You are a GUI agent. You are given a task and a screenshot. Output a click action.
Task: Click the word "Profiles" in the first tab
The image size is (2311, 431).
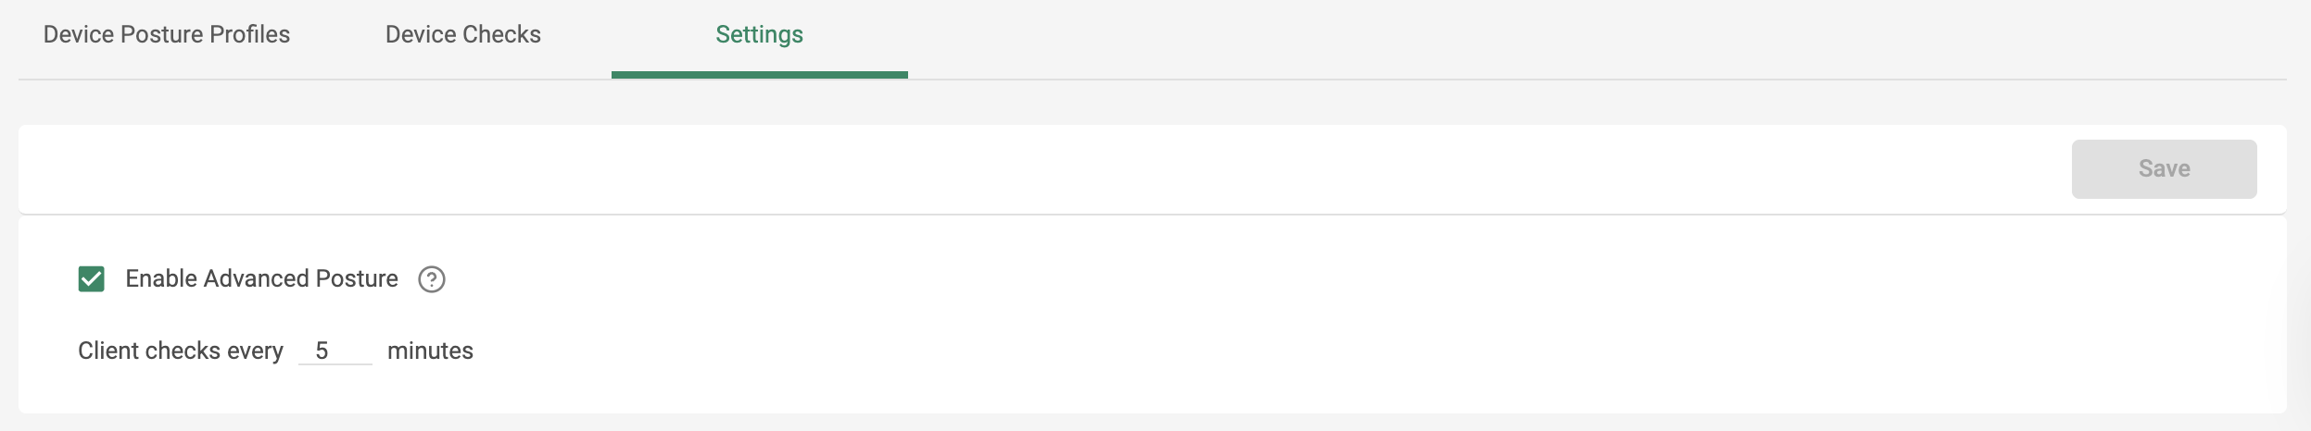click(249, 35)
